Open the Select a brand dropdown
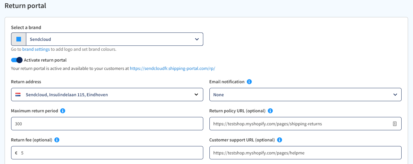 pos(107,39)
